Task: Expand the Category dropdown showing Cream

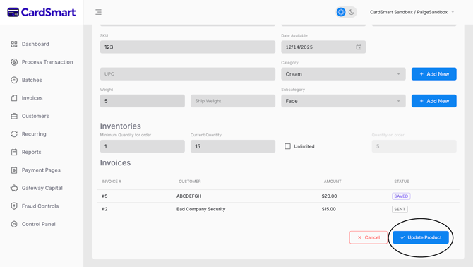Action: [343, 74]
